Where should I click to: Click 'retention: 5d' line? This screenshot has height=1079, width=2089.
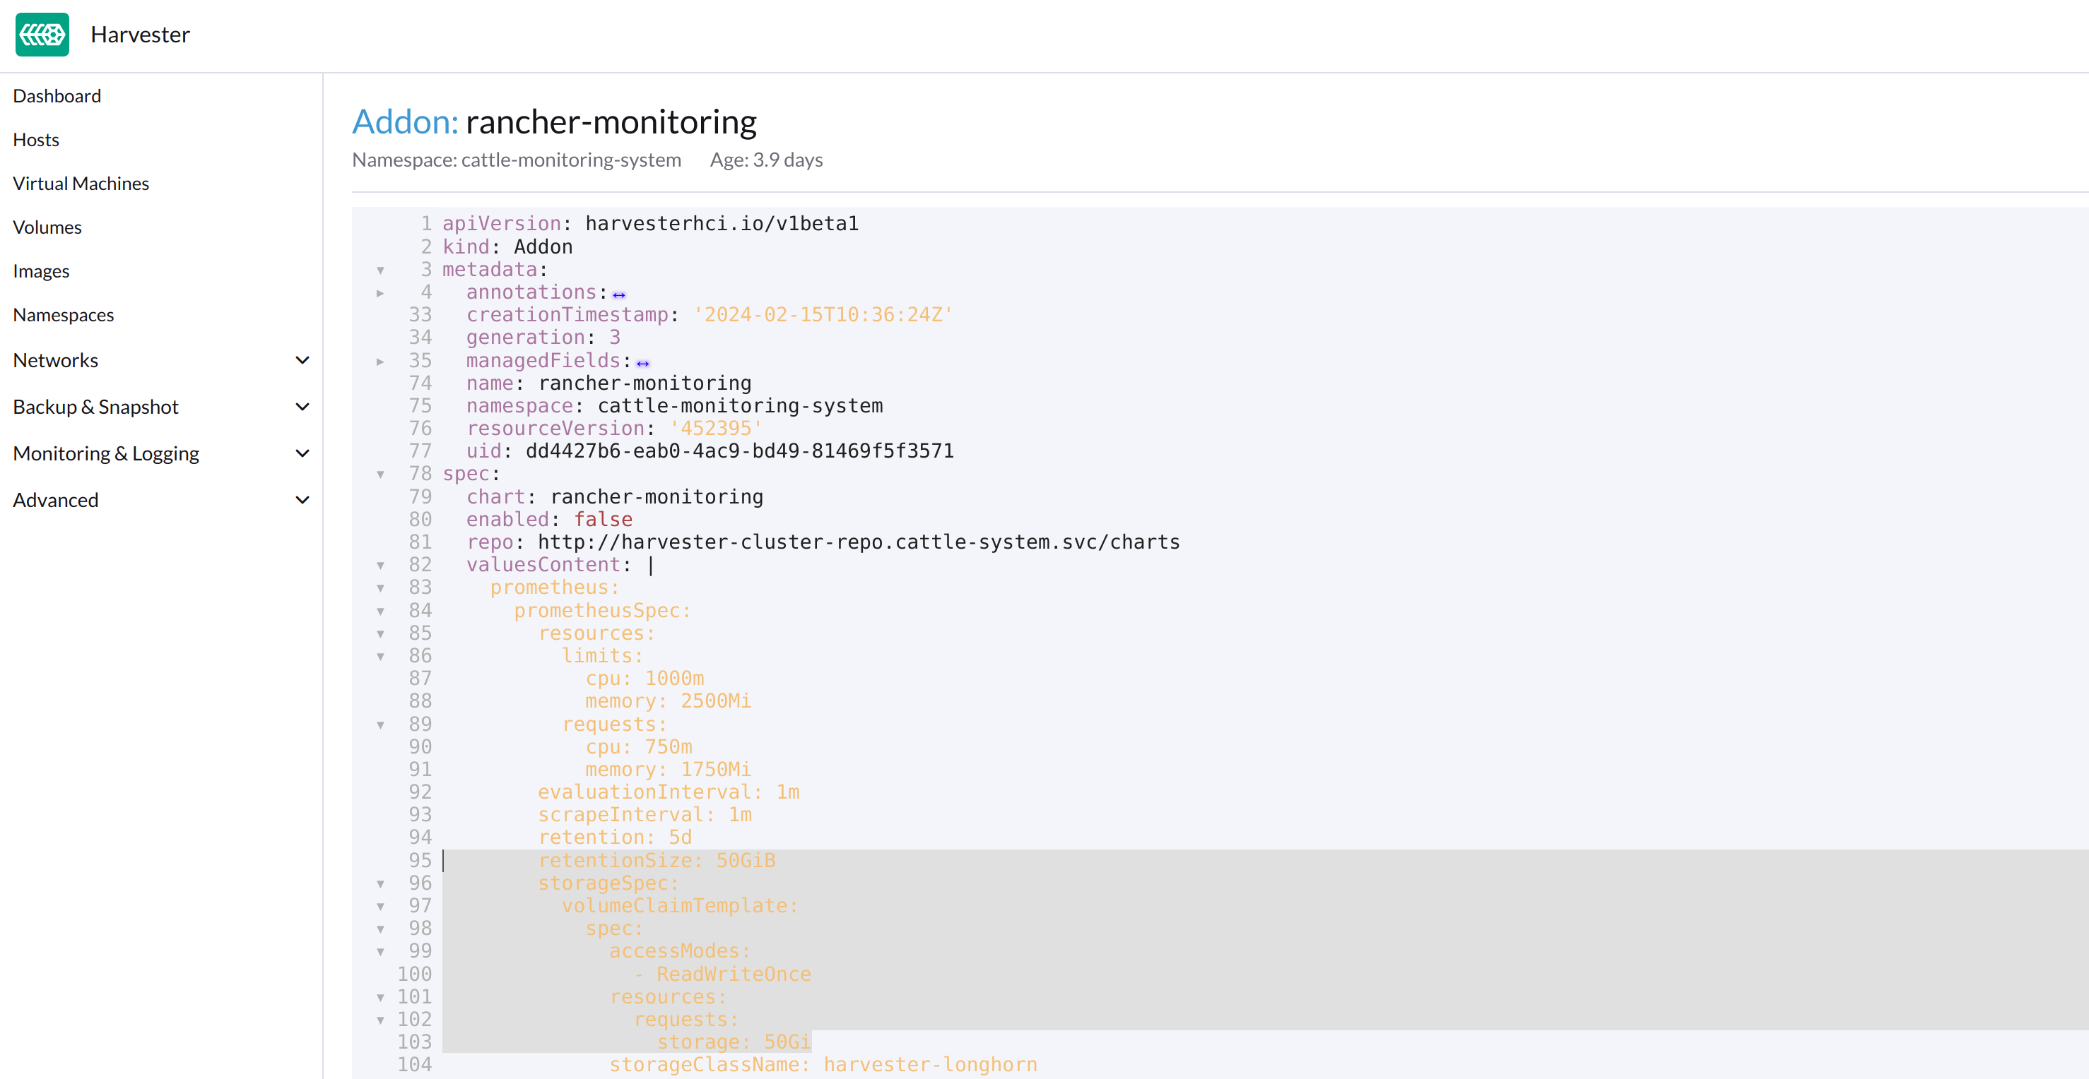615,837
